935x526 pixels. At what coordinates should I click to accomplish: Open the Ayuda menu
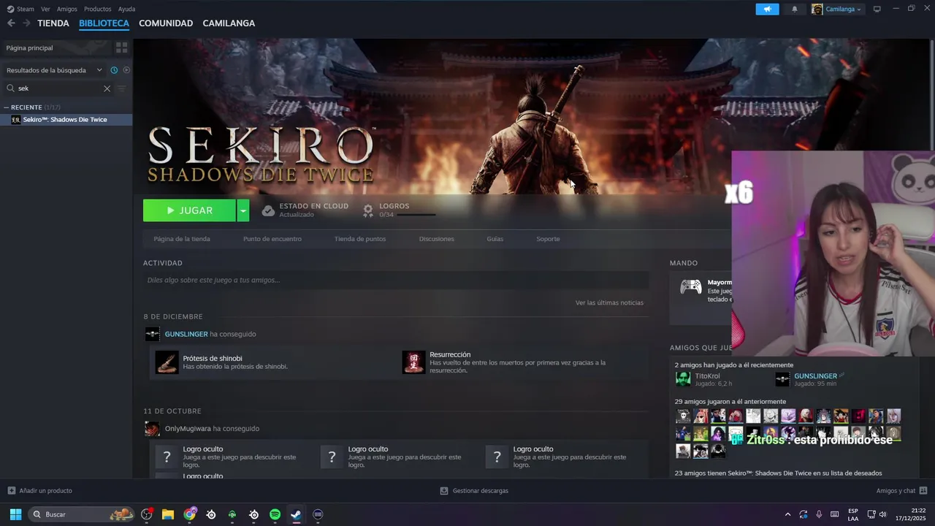[126, 9]
